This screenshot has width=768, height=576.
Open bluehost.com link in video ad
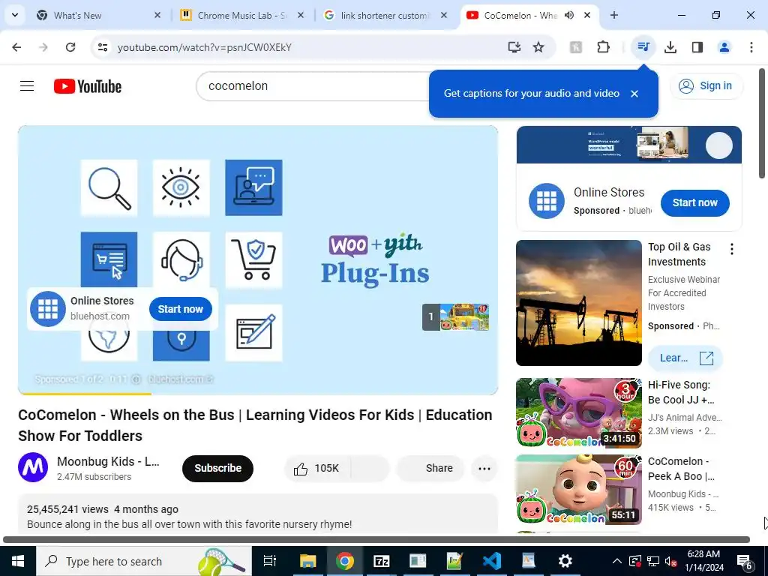click(180, 379)
